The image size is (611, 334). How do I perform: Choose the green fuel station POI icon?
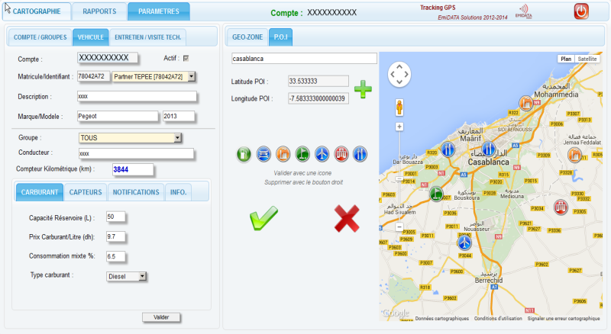coord(244,154)
